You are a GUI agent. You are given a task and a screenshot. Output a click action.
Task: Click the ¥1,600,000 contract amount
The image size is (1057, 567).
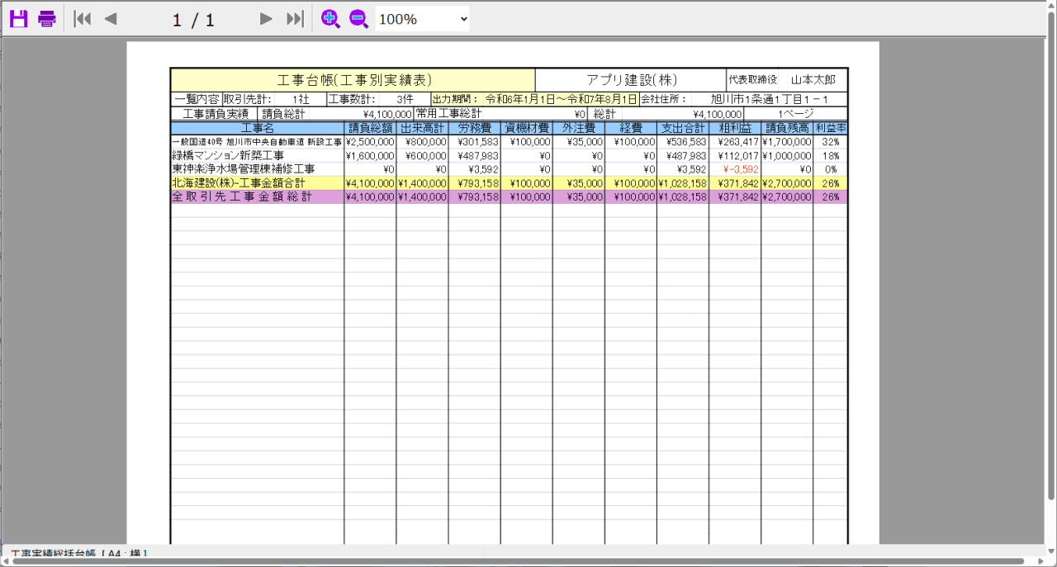click(x=370, y=155)
